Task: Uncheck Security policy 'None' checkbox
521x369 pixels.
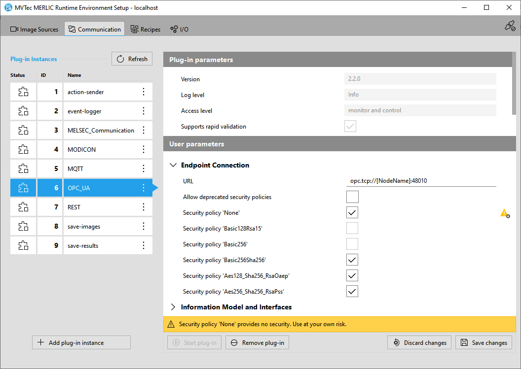Action: 352,213
